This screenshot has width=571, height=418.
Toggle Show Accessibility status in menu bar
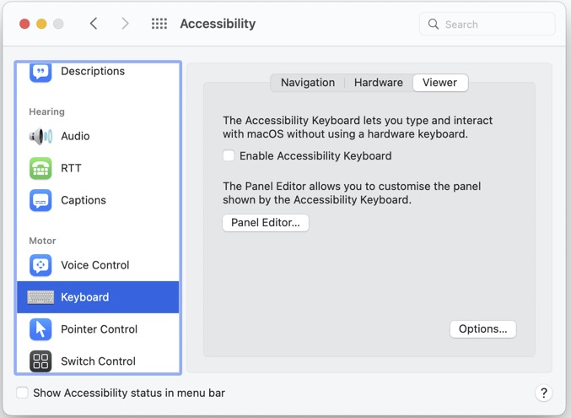click(23, 393)
